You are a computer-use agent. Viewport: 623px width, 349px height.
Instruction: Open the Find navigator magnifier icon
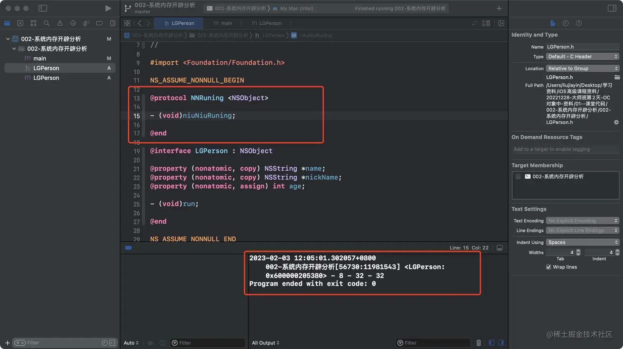tap(47, 23)
